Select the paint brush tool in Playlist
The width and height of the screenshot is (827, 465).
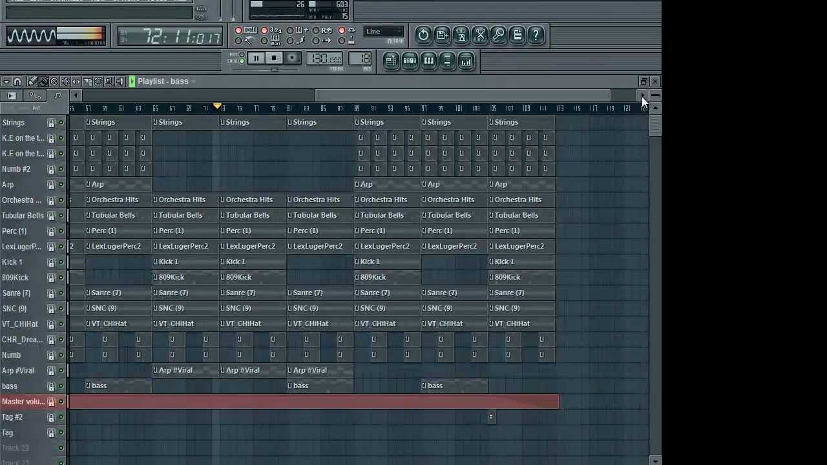[43, 81]
